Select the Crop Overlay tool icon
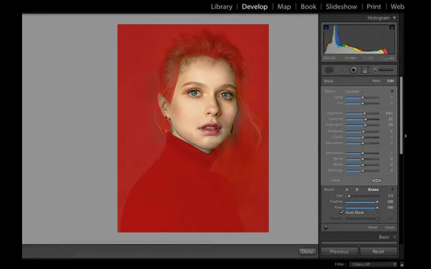Viewport: 431px width, 269px height. 328,69
